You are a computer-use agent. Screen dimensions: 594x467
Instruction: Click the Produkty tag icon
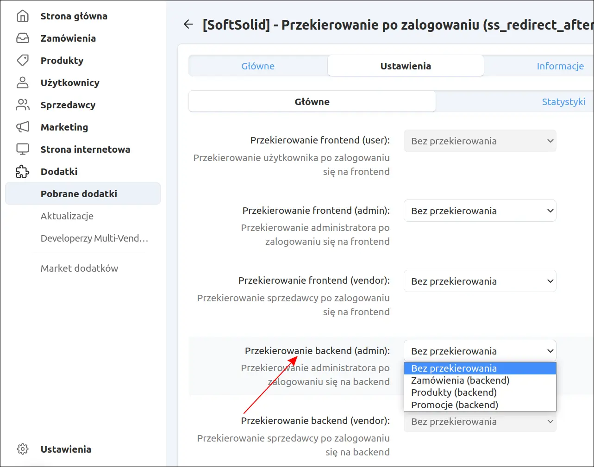coord(22,61)
